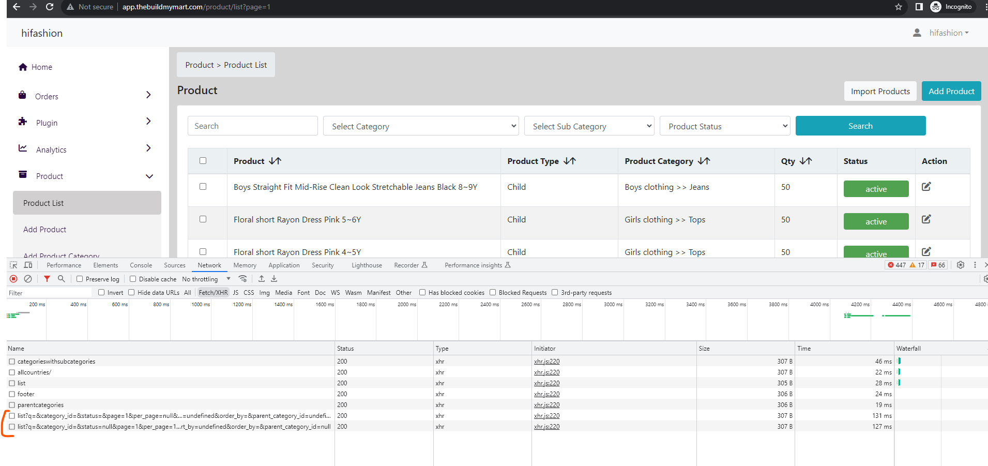
Task: Toggle the network filter funnel icon
Action: [x=47, y=279]
